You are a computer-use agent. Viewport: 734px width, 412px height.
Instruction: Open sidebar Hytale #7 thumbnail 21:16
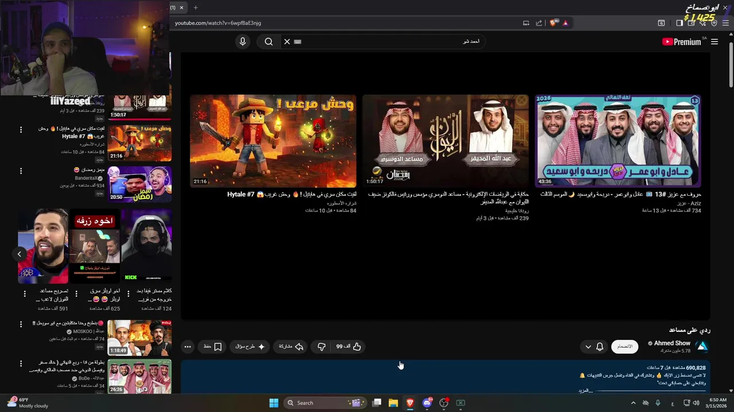pos(139,143)
